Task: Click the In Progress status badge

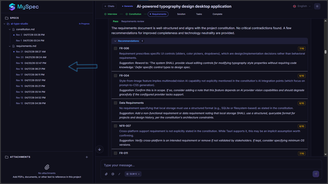Action: (84, 24)
